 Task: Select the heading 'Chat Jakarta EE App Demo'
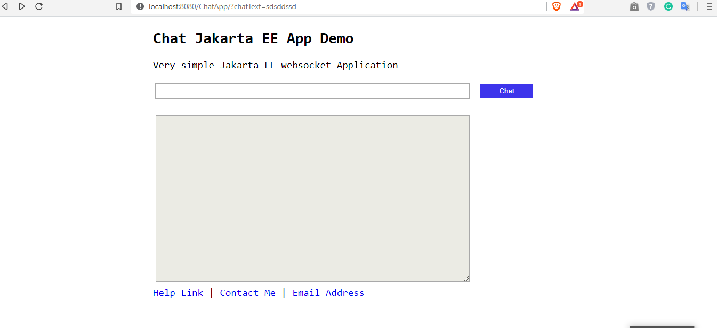click(253, 39)
